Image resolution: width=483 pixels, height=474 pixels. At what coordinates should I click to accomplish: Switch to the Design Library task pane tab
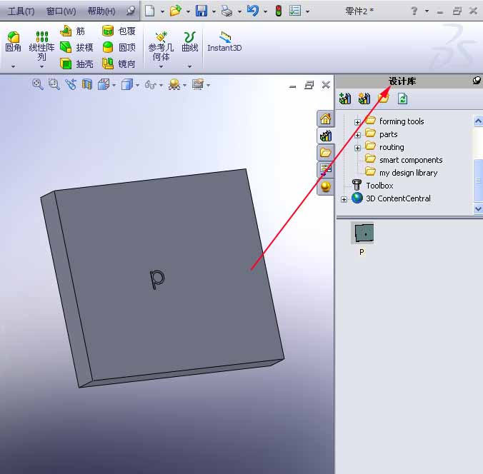326,136
